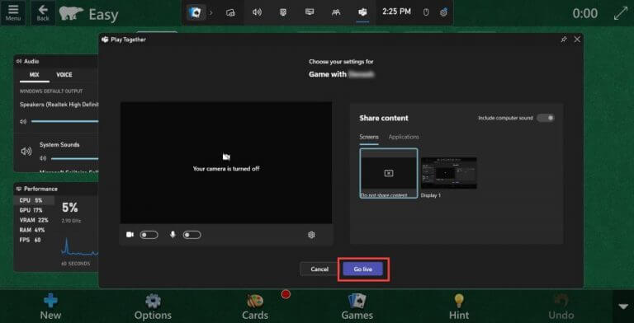Request a Hint

tap(459, 307)
